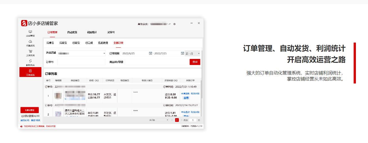The image size is (368, 143).
Task: Click the 价格 (元) column header
Action: 94,80
